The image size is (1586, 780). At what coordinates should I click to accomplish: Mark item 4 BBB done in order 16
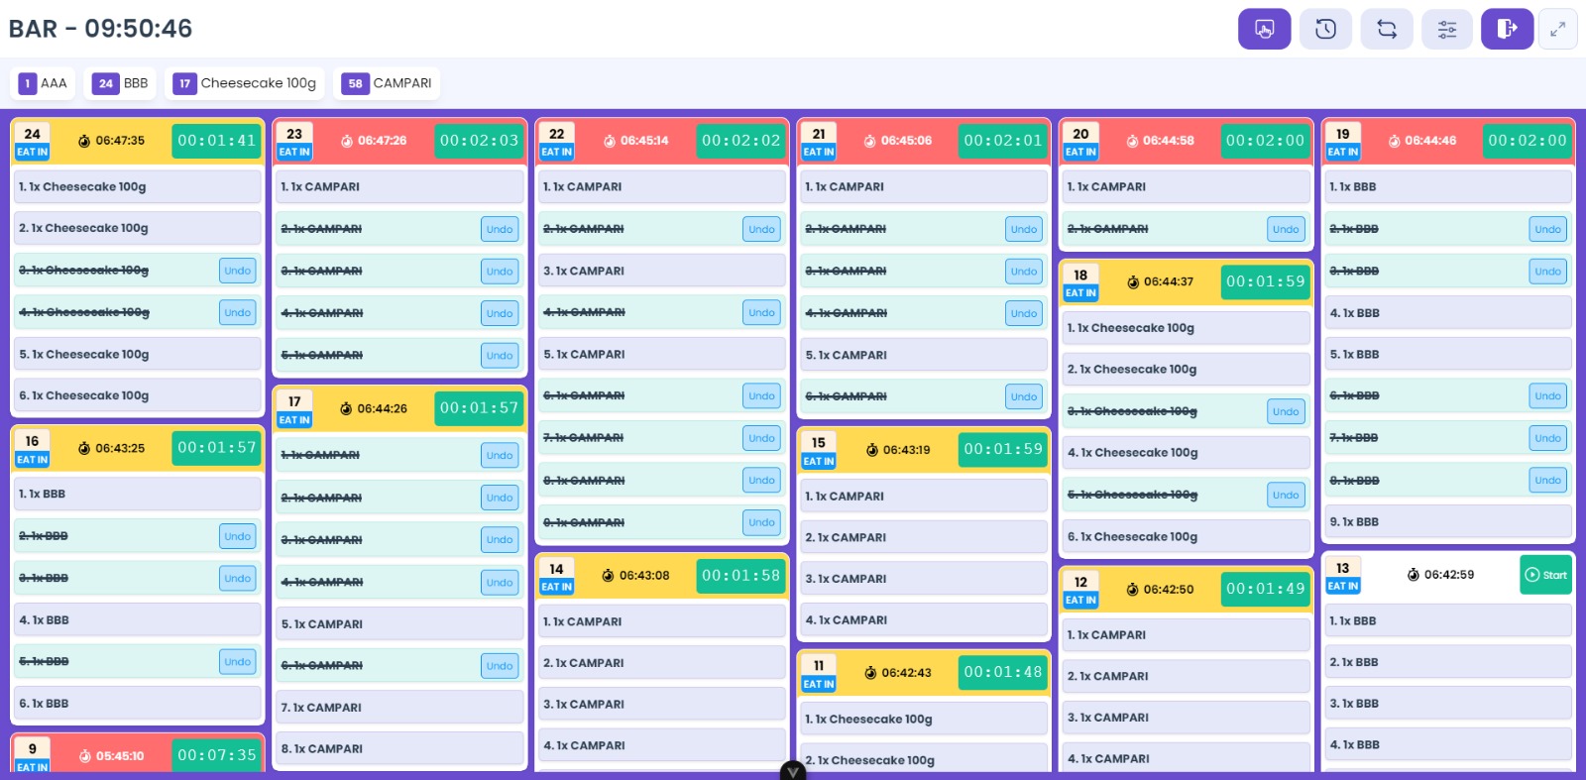[x=138, y=620]
